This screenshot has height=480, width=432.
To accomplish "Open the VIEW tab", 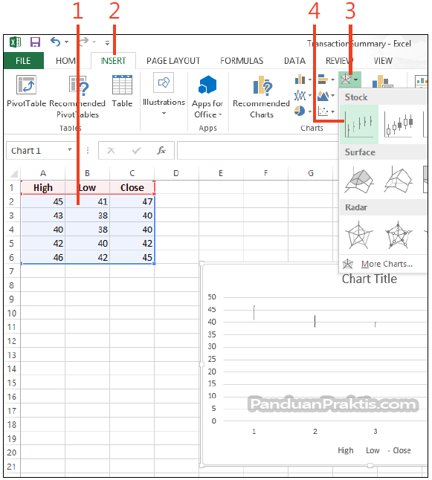I will coord(383,61).
